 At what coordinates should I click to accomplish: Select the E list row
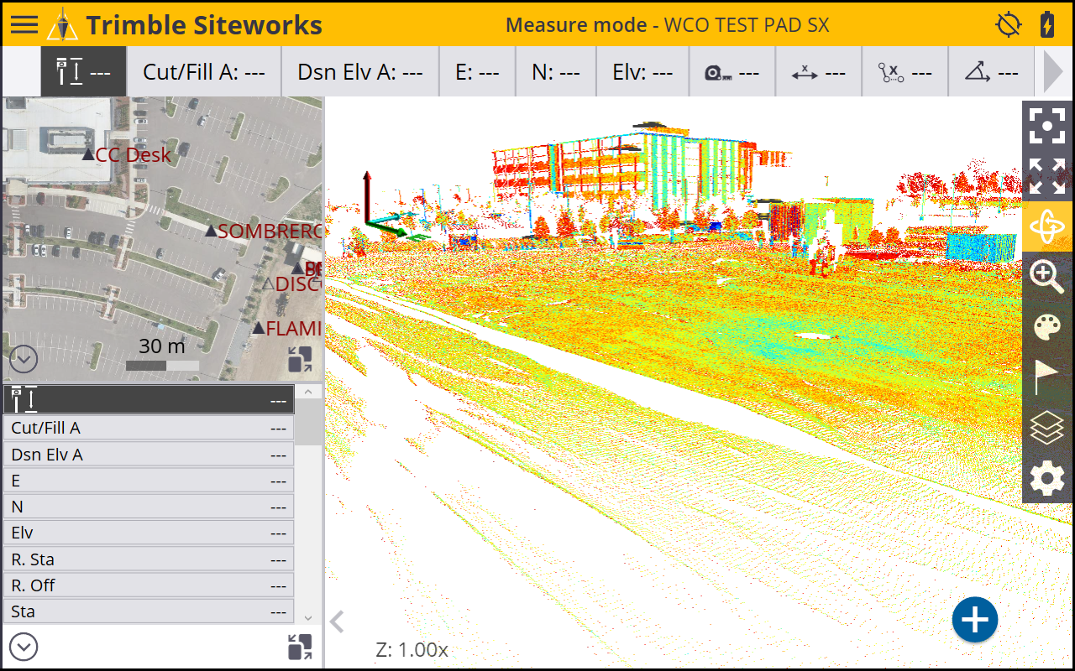149,481
